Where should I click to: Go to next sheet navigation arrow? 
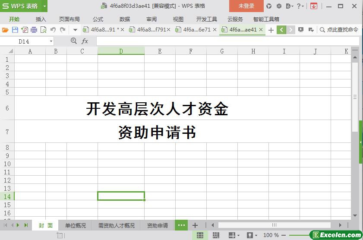18,225
